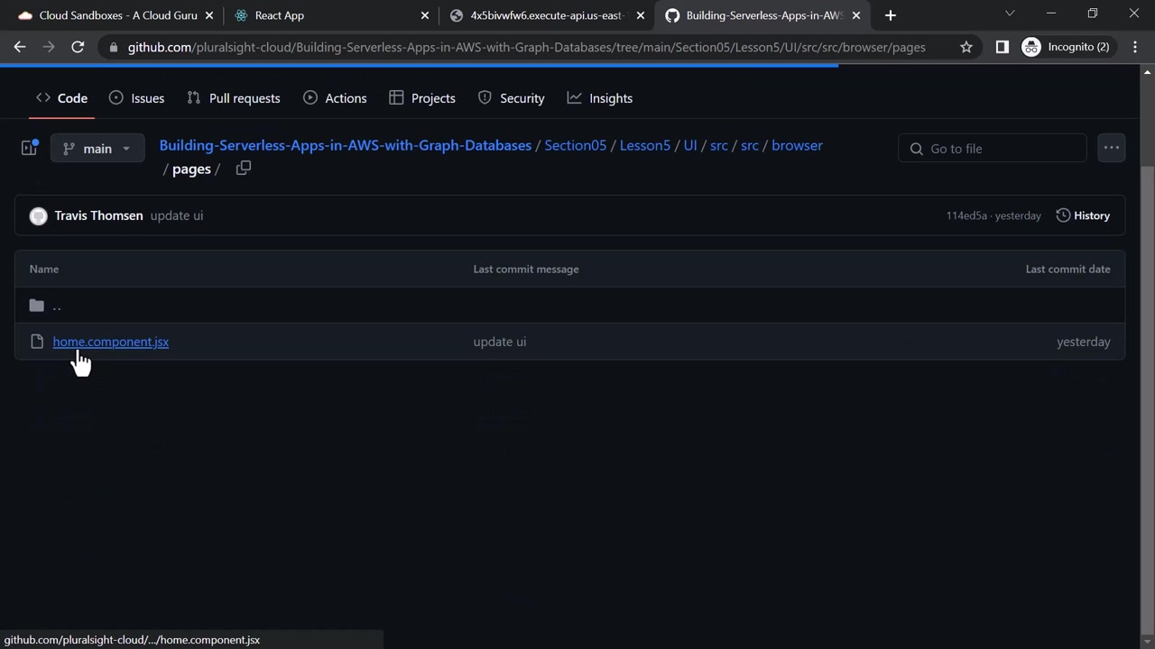Viewport: 1155px width, 649px height.
Task: Go to Lesson5 breadcrumb
Action: [645, 145]
